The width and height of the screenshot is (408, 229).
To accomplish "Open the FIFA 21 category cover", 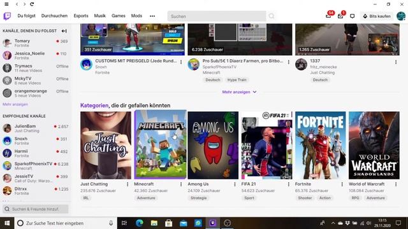I will pyautogui.click(x=266, y=145).
